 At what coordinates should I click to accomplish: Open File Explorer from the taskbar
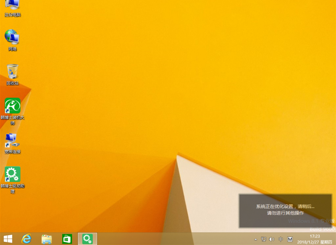click(x=46, y=239)
